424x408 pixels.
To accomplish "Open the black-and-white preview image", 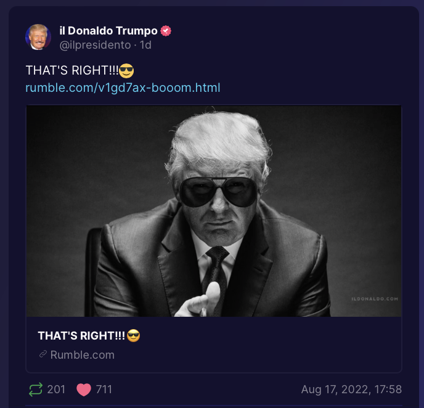I will (214, 211).
